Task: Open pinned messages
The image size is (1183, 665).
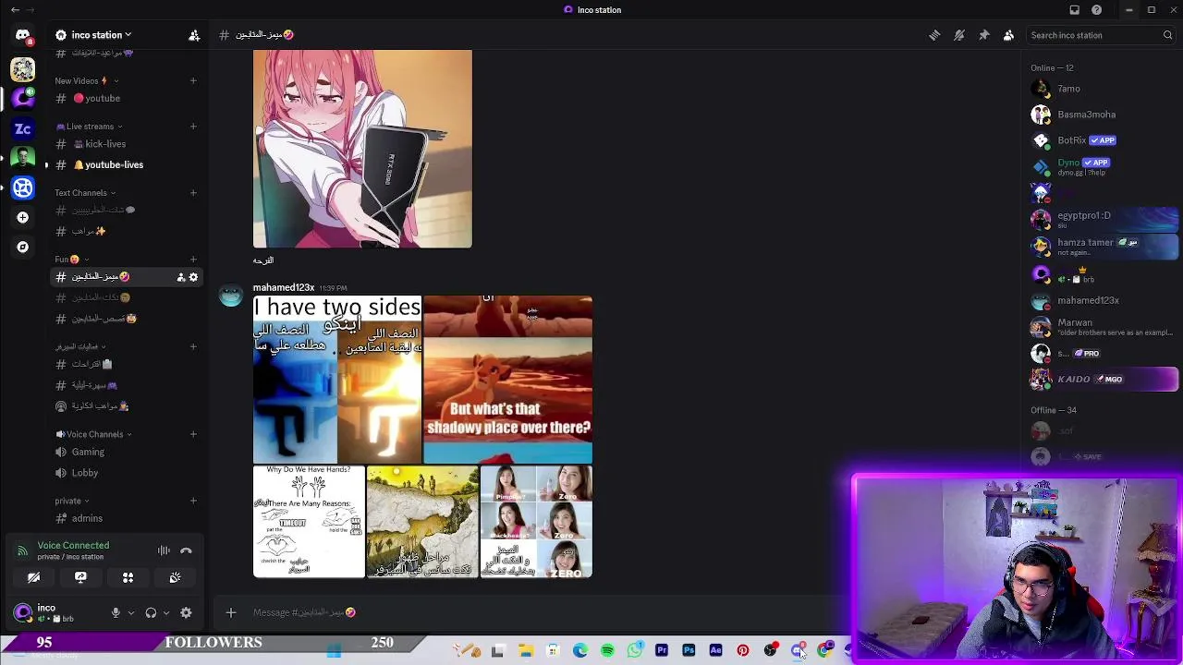Action: click(984, 35)
